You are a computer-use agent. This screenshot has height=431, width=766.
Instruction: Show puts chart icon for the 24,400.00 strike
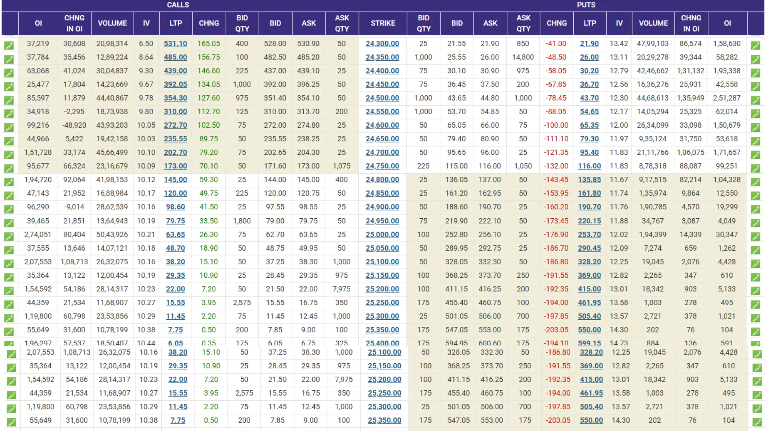click(755, 73)
